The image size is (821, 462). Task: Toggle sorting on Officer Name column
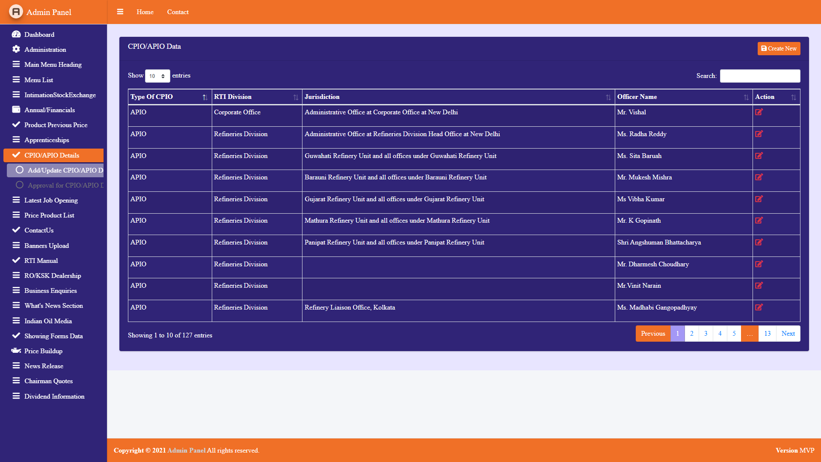[746, 97]
